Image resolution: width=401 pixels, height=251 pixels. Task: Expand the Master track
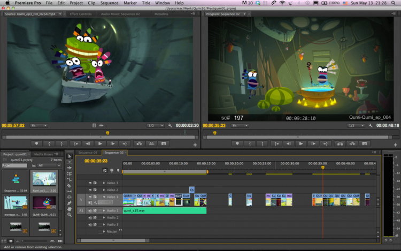tap(104, 231)
